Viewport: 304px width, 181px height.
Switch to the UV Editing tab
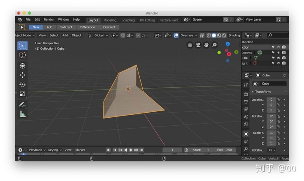[147, 20]
